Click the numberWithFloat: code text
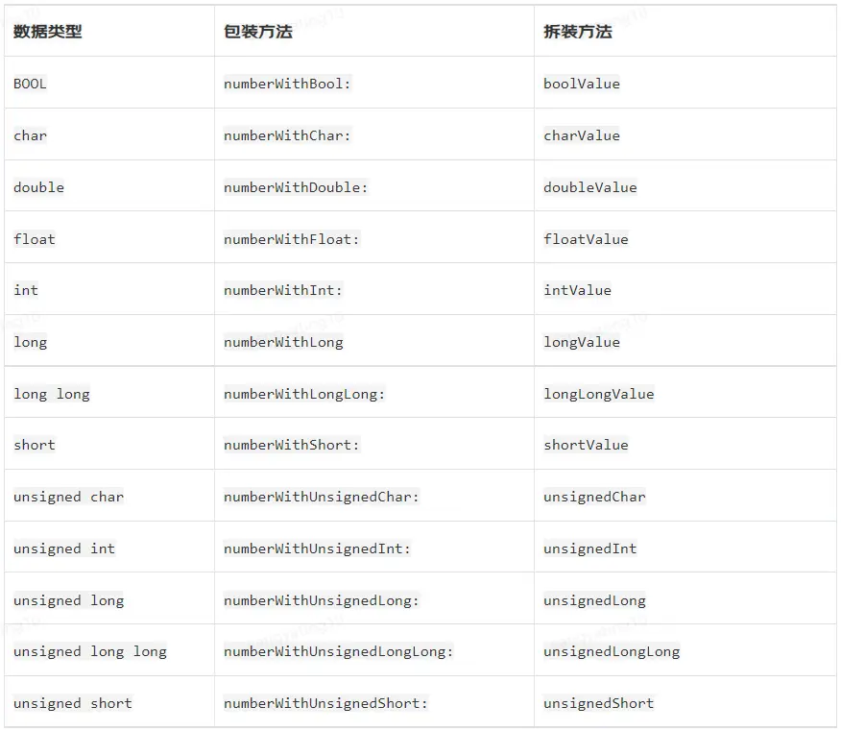 [291, 239]
